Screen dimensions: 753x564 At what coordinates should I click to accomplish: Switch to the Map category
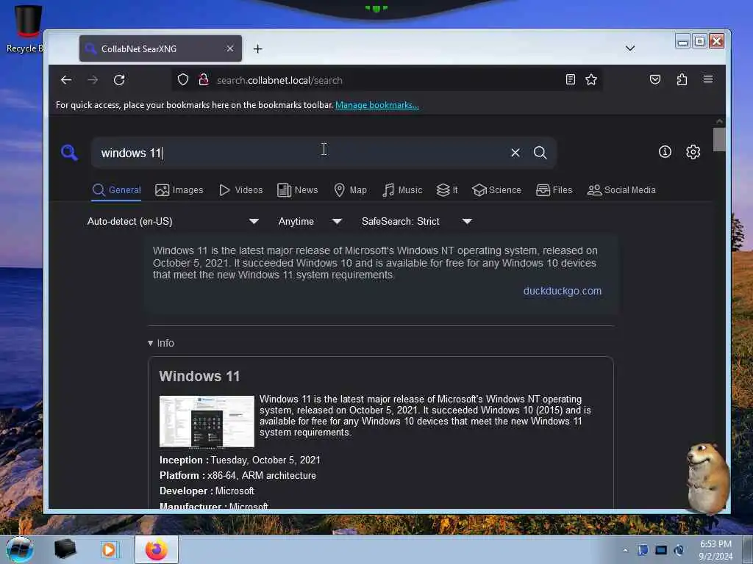pos(351,190)
